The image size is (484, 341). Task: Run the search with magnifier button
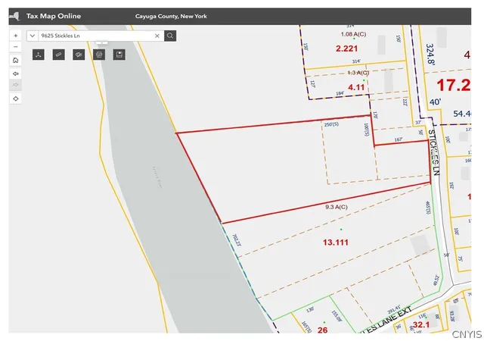pos(170,36)
